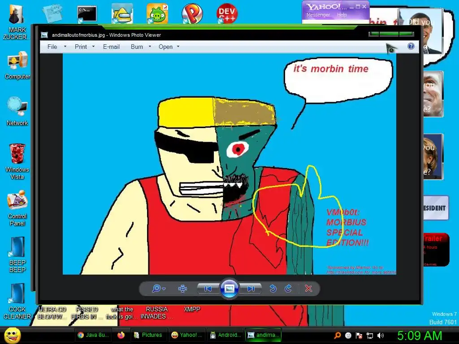Go to the next picture
459x344 pixels.
click(x=251, y=289)
